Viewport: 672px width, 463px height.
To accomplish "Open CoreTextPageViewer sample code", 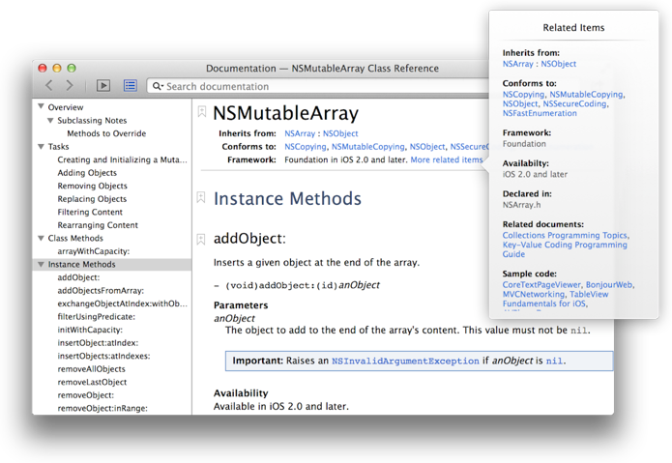I will [x=541, y=285].
